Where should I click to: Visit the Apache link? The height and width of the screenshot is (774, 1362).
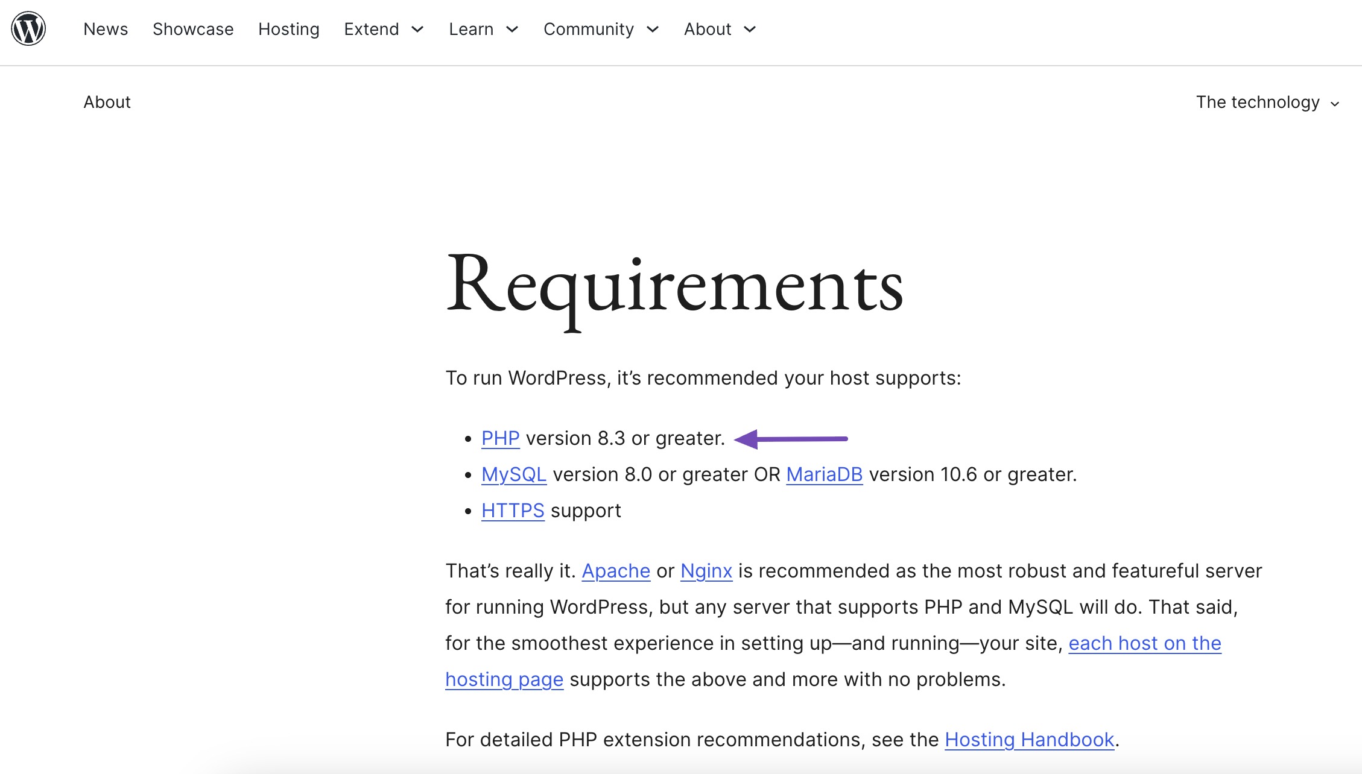click(x=616, y=571)
